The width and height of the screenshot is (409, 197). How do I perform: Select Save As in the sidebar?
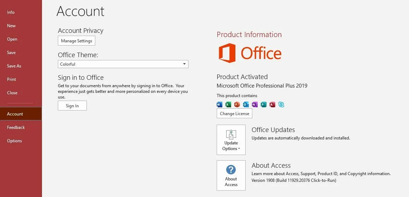tap(14, 66)
